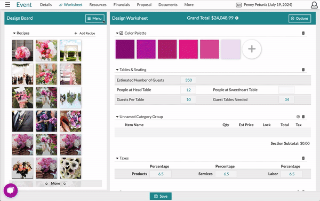Edit People at Head Table field
The width and height of the screenshot is (320, 201).
pos(188,90)
